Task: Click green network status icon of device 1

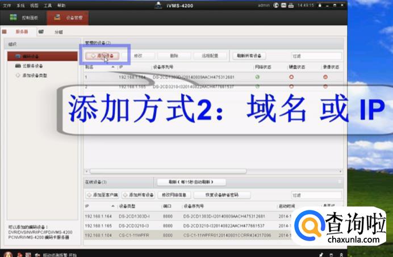Action: point(257,77)
